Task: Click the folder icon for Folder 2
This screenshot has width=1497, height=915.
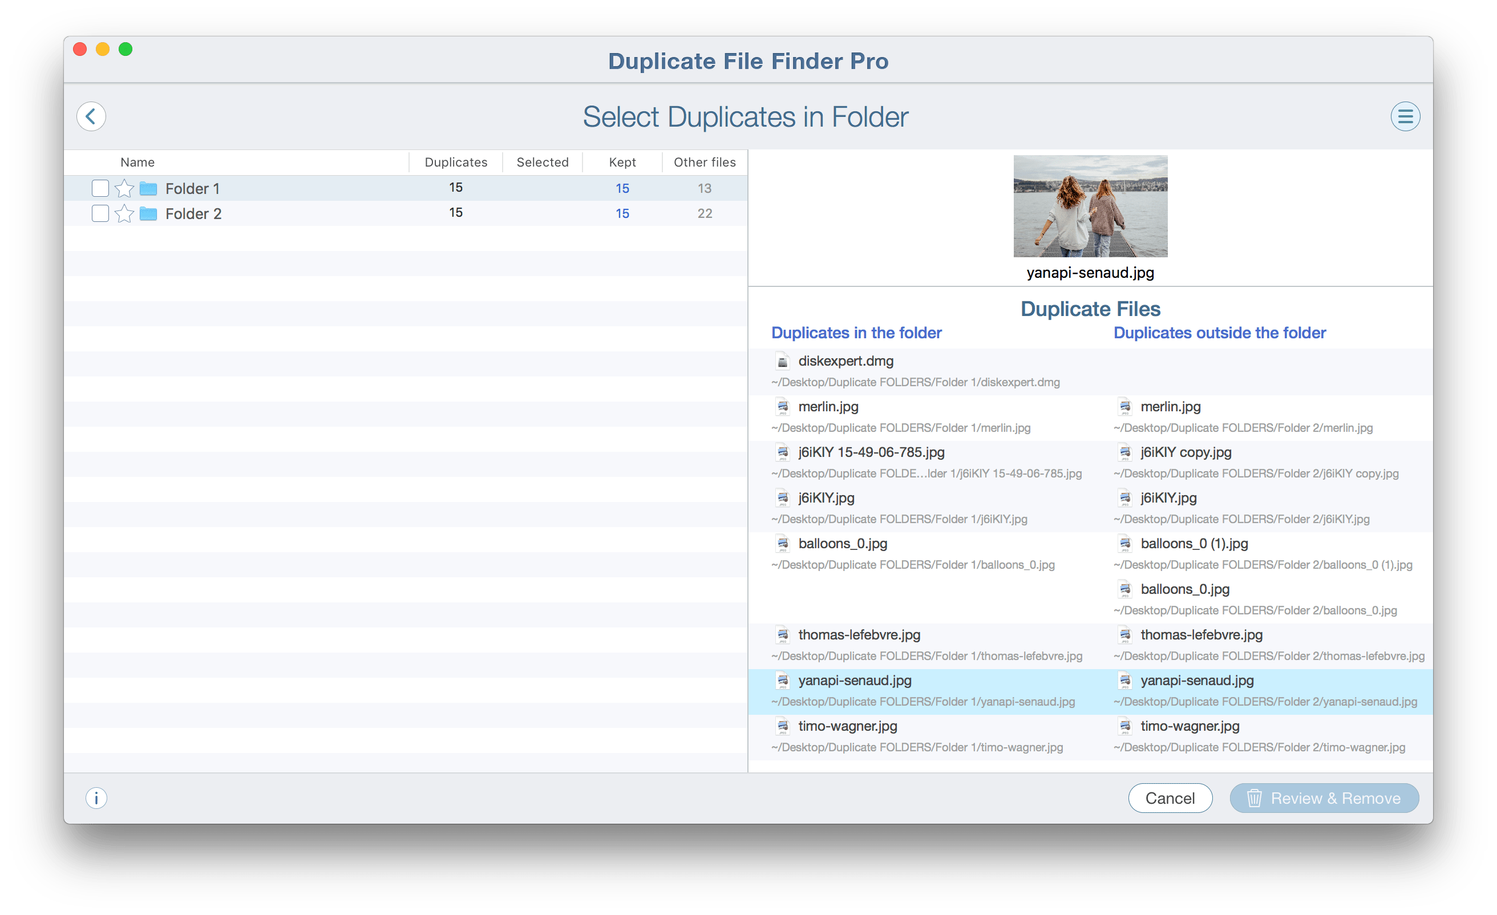Action: [x=149, y=214]
